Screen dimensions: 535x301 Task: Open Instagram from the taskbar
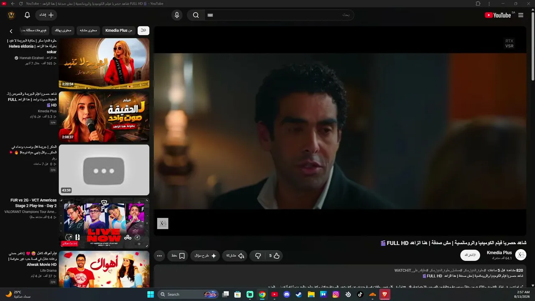coord(336,294)
